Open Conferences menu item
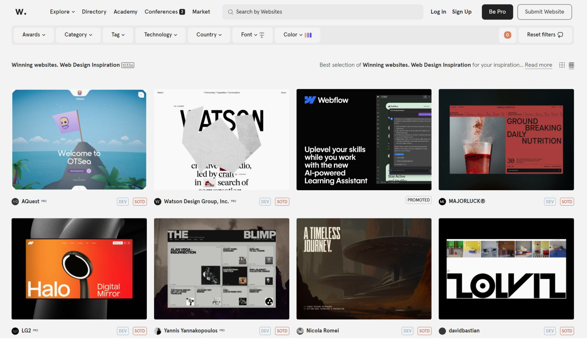587x344 pixels. [x=165, y=12]
